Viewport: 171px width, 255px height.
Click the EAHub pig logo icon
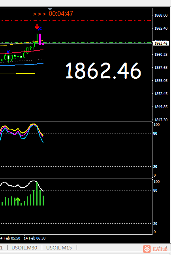coord(147,249)
